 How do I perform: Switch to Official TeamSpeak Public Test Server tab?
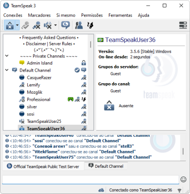point(43,166)
